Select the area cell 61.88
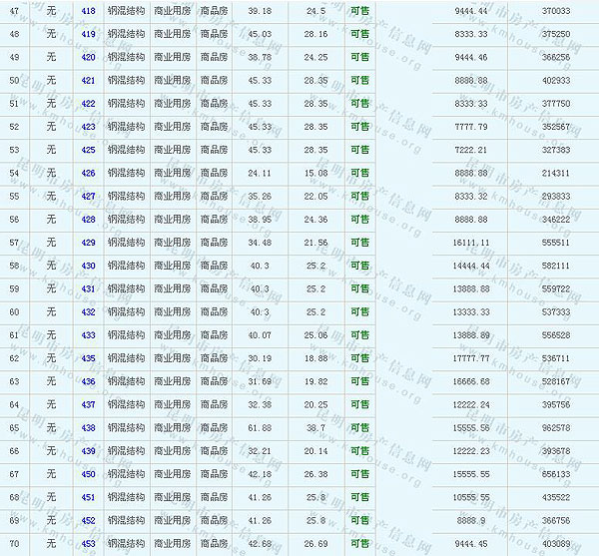The image size is (599, 556). click(260, 428)
